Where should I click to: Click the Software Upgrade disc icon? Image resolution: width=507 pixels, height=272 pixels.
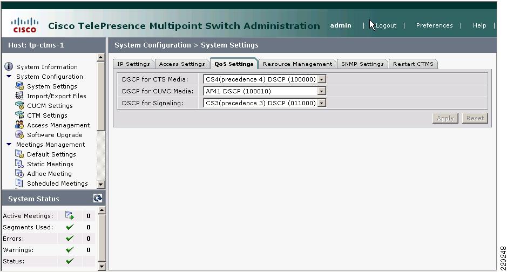coord(19,135)
